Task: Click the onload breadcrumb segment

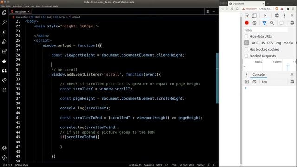Action: 76,17
